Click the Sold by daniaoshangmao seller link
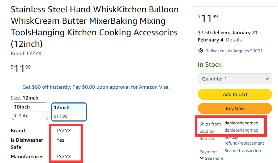278x163 pixels. coord(241,130)
